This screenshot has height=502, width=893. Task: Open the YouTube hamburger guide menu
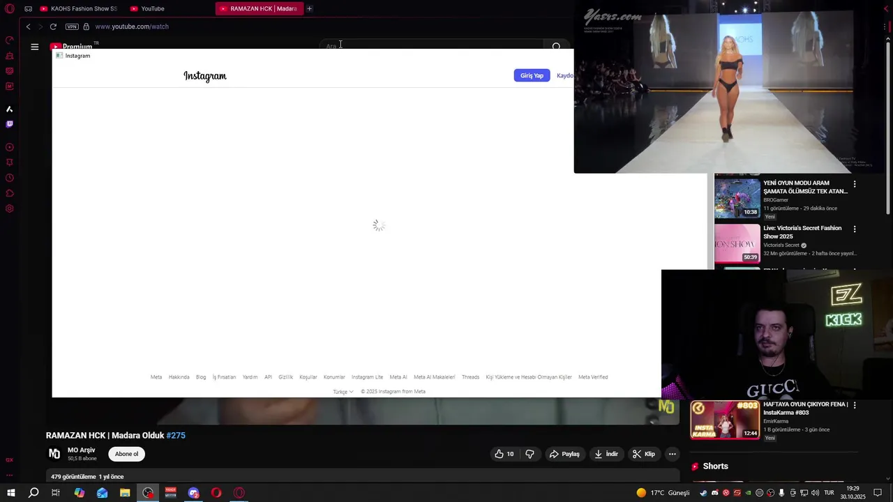[x=35, y=47]
